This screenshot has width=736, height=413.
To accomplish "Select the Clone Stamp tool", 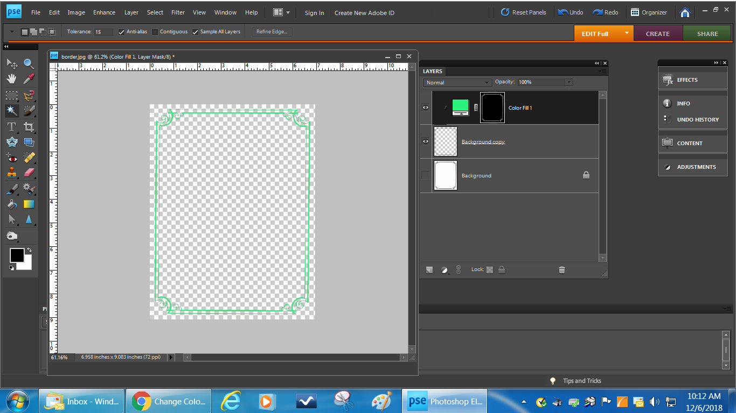I will point(12,173).
